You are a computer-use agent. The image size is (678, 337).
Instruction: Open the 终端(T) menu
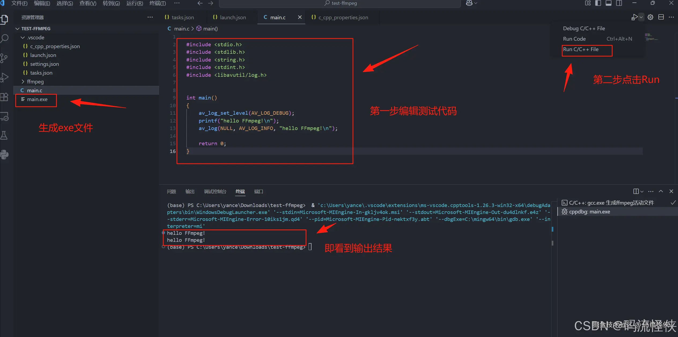(x=158, y=3)
